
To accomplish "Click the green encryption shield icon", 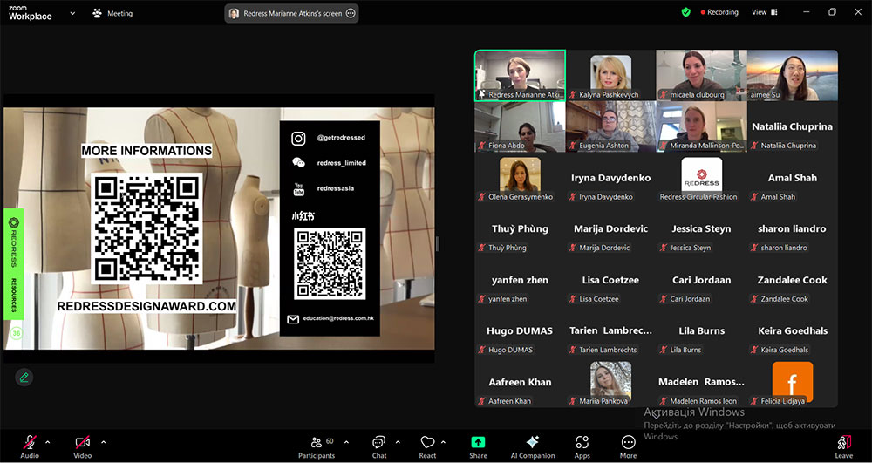I will [685, 12].
